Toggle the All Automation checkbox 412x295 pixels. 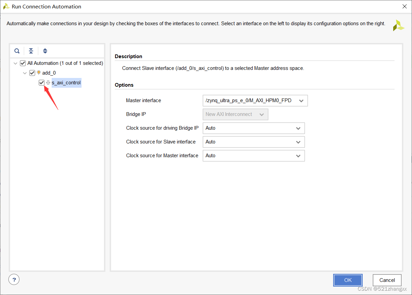pos(23,63)
